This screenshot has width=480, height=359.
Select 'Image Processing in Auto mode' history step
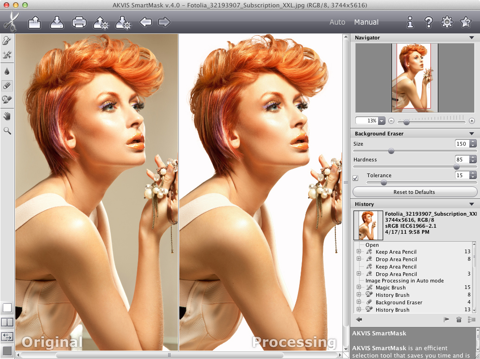tap(404, 281)
